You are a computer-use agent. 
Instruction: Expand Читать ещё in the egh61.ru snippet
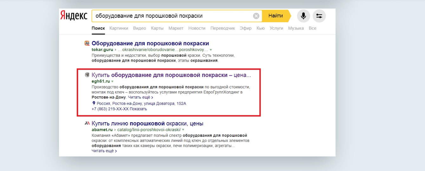(141, 97)
